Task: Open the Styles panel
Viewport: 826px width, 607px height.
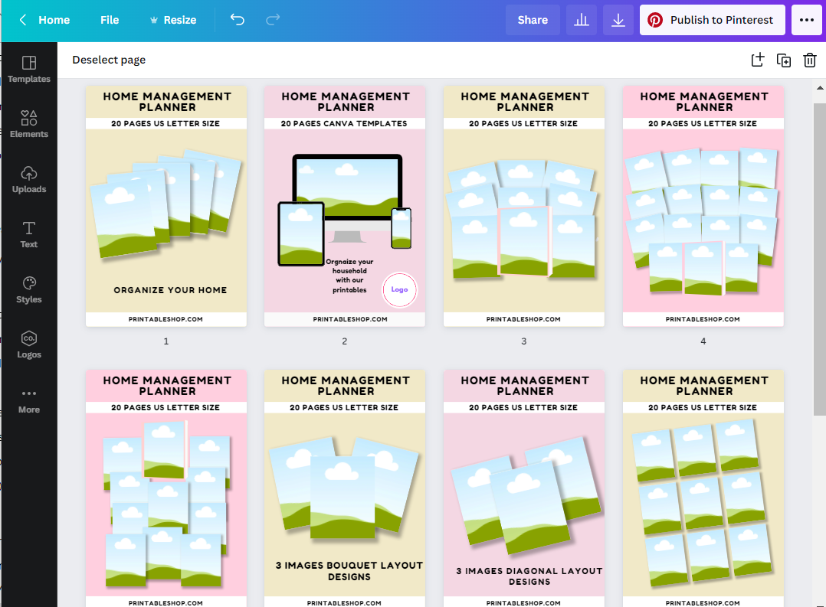Action: pos(29,289)
